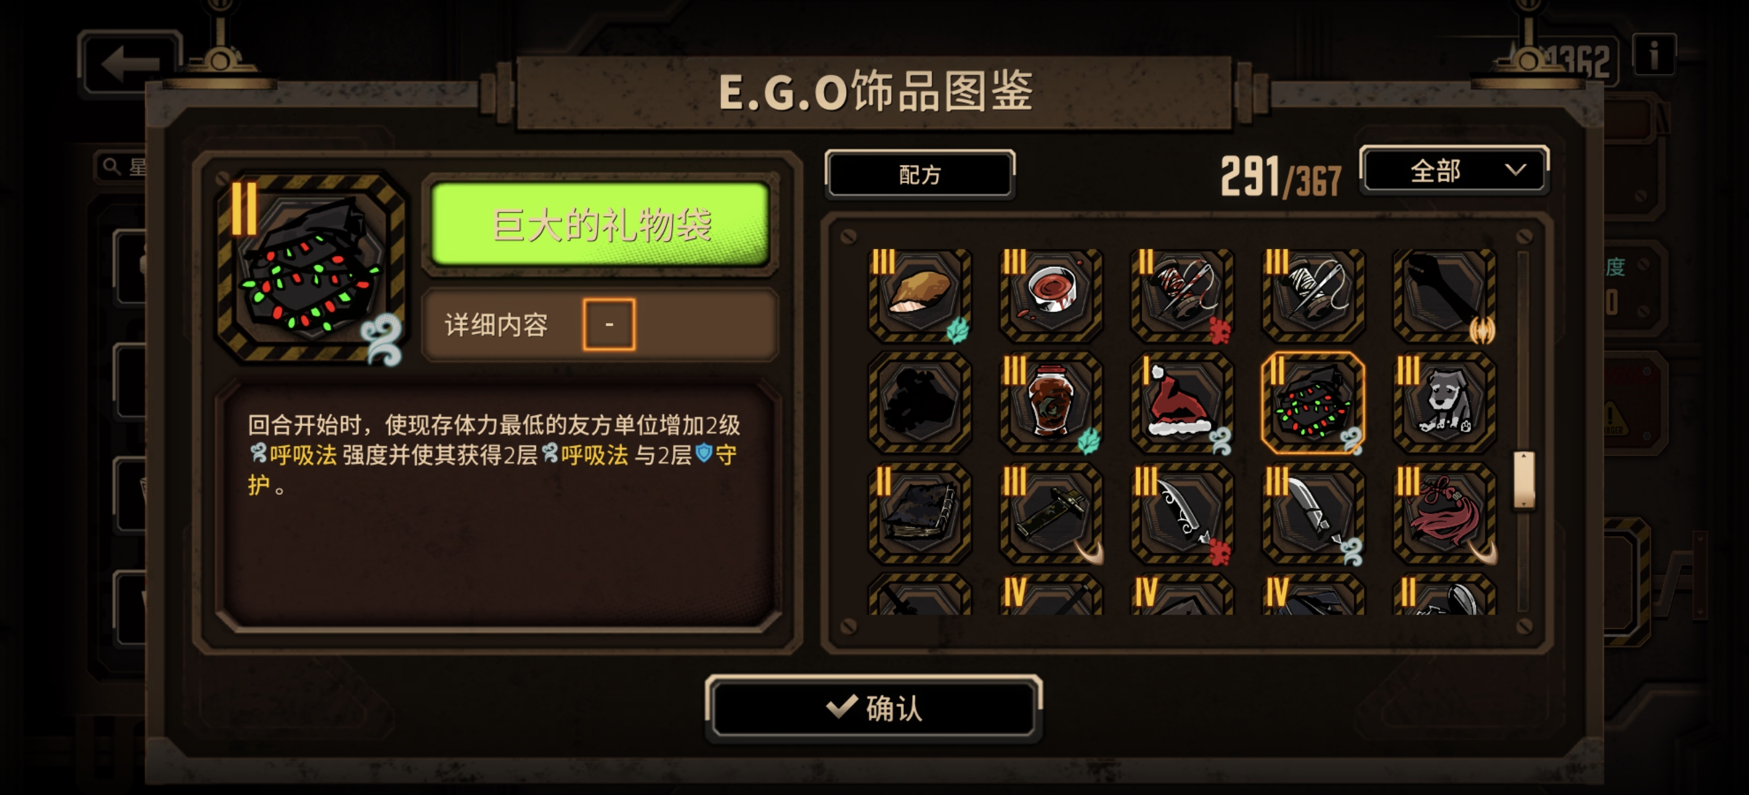Select the red pouch gift icon
The width and height of the screenshot is (1749, 795).
[1444, 513]
